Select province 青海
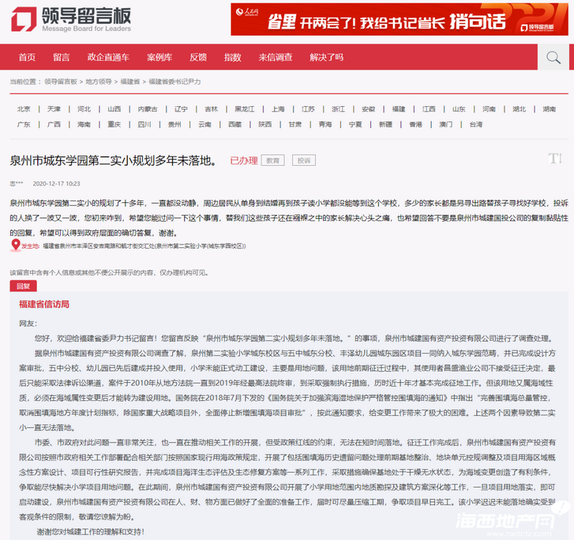 325,124
